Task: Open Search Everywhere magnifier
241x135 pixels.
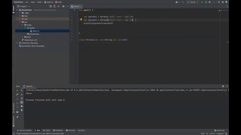Action: (x=219, y=2)
